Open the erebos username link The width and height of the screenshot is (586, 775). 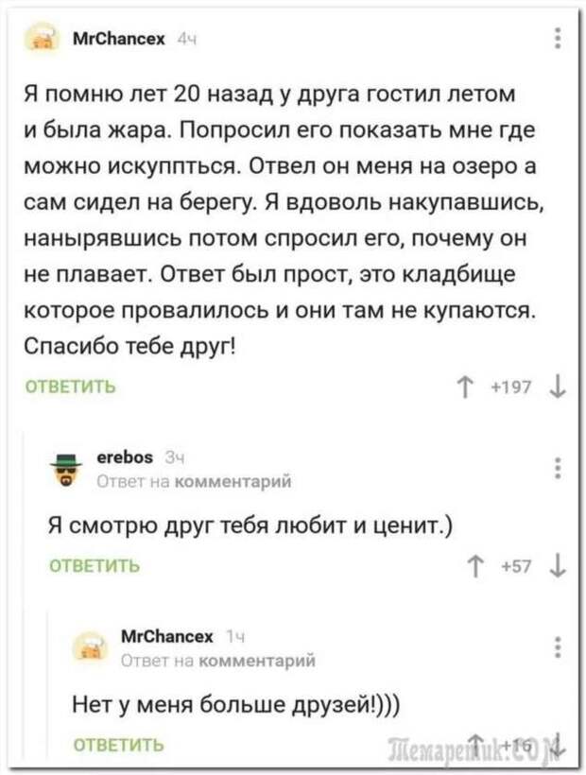[x=125, y=457]
